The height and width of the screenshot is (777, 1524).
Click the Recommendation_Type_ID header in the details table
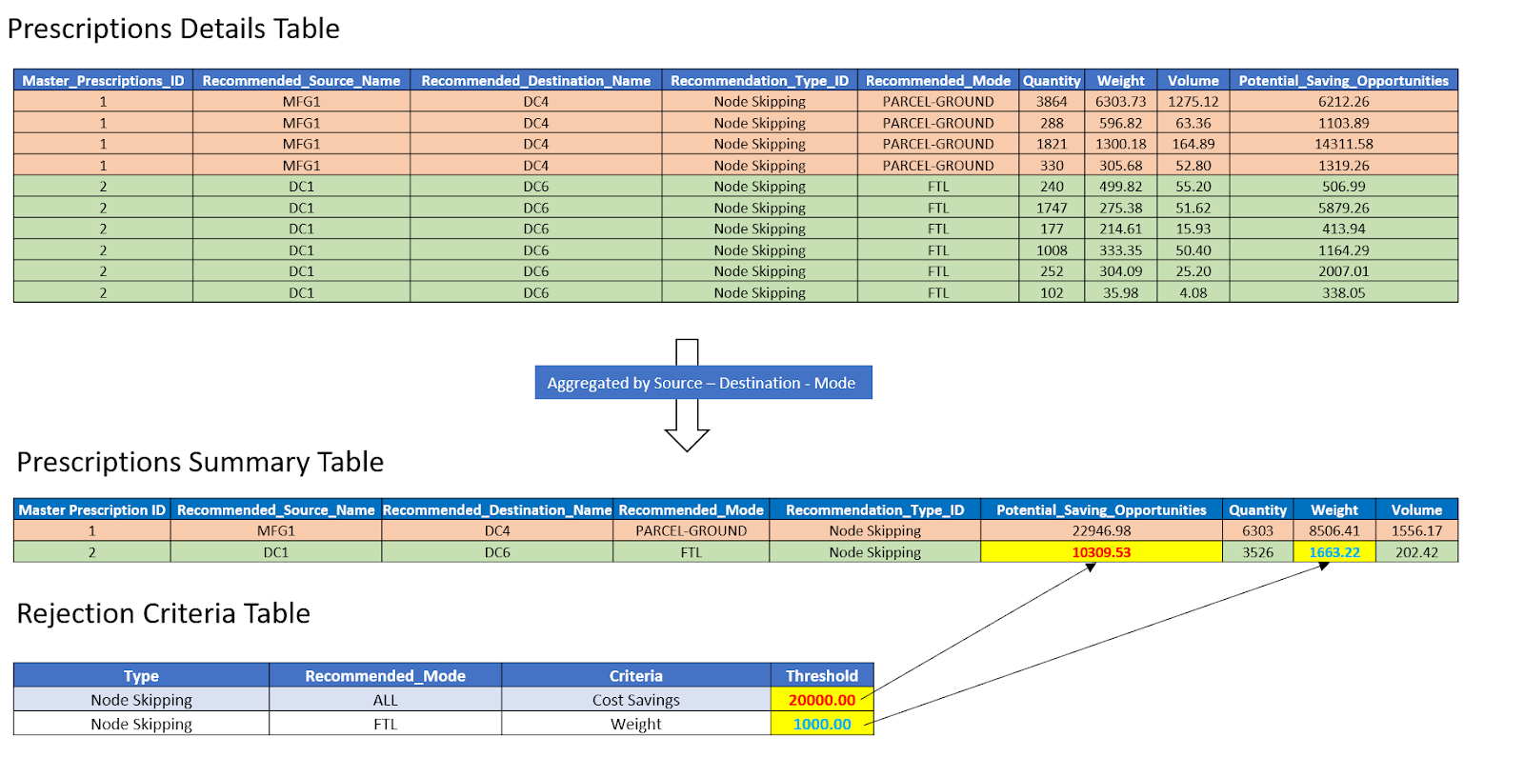[x=759, y=81]
